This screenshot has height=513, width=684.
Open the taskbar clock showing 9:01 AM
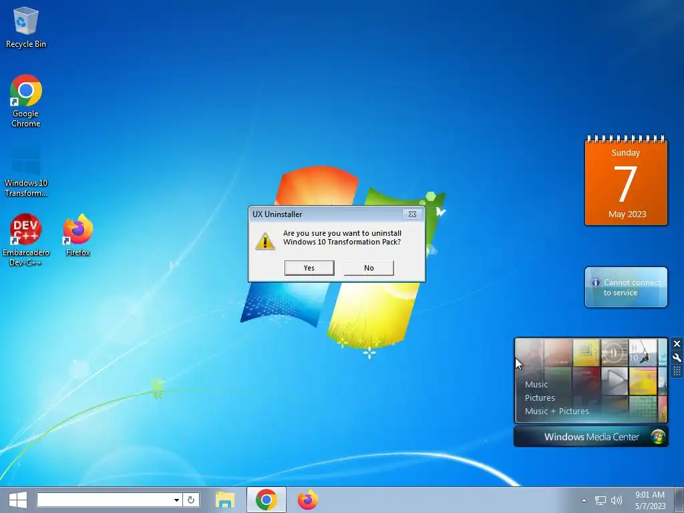(x=650, y=500)
